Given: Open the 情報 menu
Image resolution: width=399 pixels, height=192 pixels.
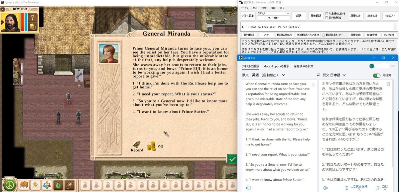Looking at the screenshot, I should [x=273, y=8].
